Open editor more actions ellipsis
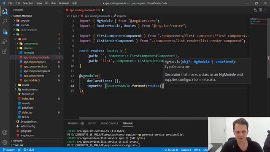Viewport: 270px width, 152px height. [265, 10]
